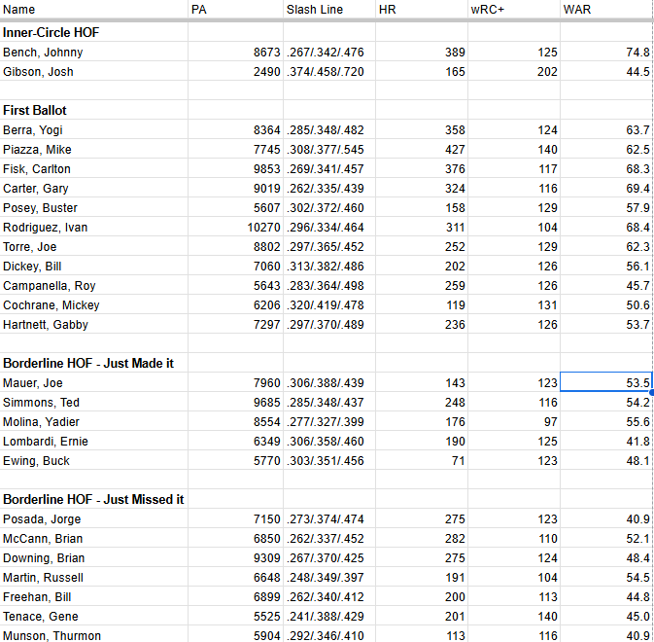Screen dimensions: 654x642
Task: Select Brian Downing's PA value 9309
Action: point(236,558)
